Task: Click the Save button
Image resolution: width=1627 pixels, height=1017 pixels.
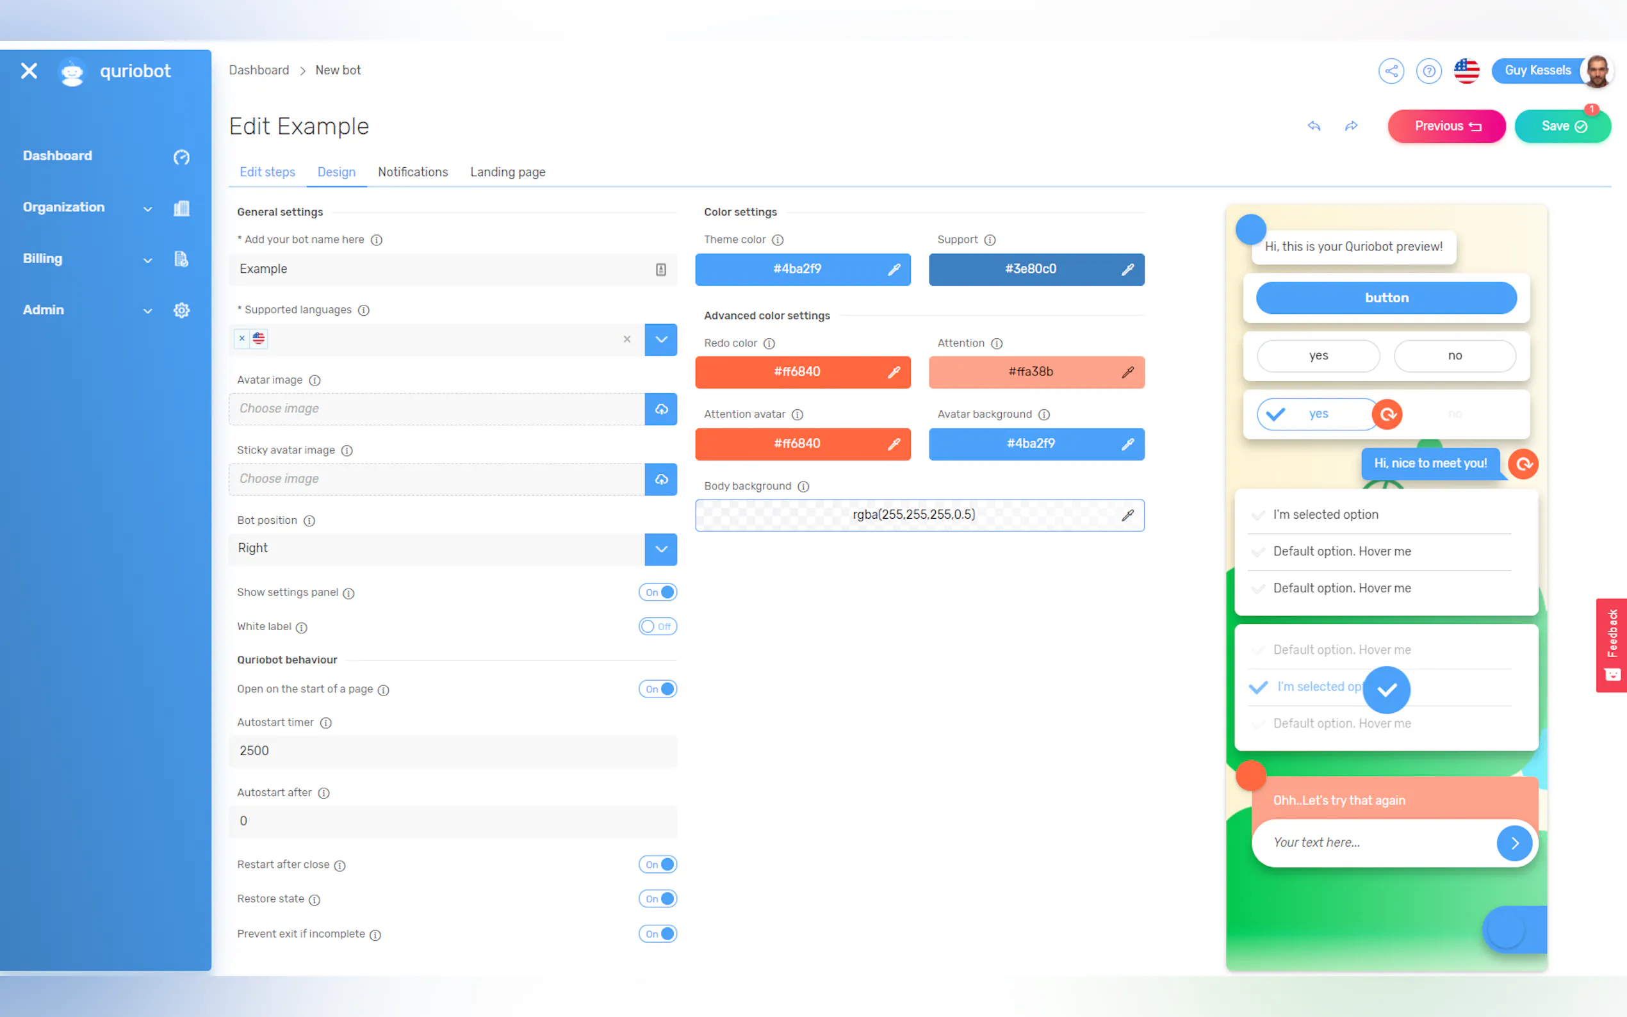Action: coord(1562,126)
